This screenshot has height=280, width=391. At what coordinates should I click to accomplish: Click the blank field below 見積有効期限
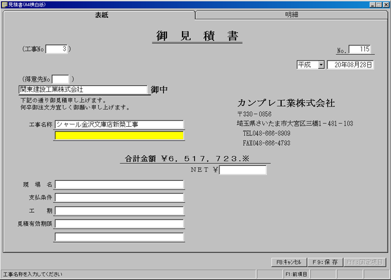pyautogui.click(x=119, y=237)
